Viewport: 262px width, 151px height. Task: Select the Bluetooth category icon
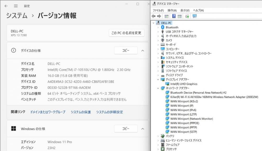[x=163, y=27]
